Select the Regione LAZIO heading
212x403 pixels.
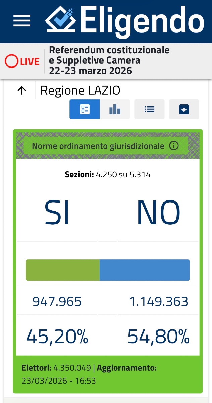(x=80, y=90)
